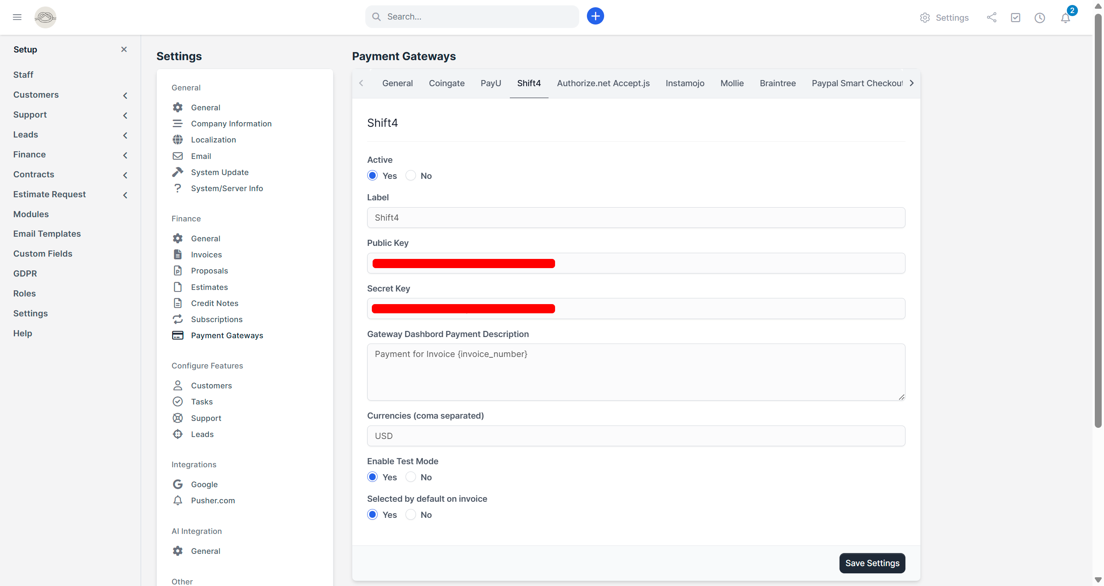The height and width of the screenshot is (586, 1104).
Task: Open Email Templates from the Setup sidebar
Action: coord(47,234)
